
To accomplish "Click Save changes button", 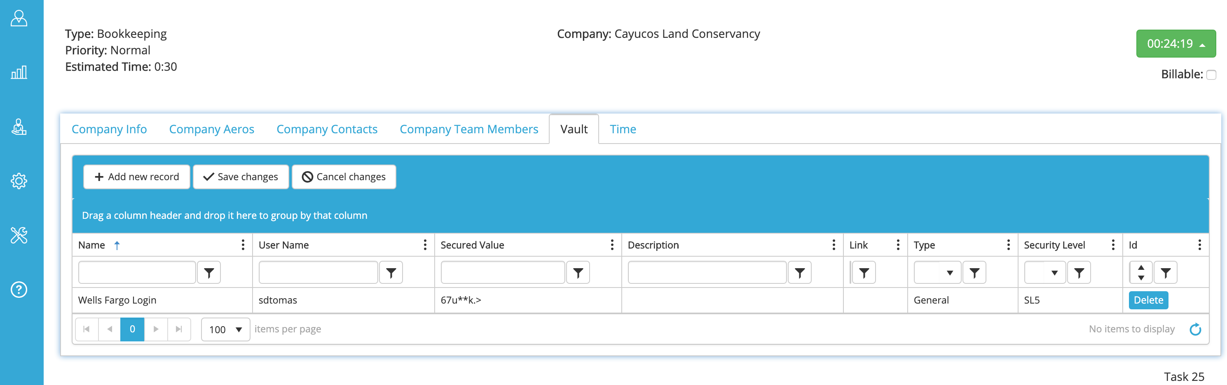I will tap(241, 177).
